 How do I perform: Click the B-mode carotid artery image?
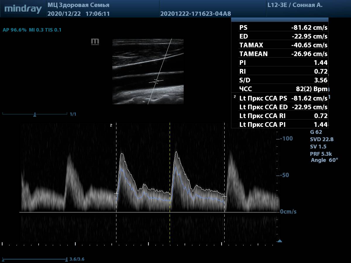pos(148,71)
